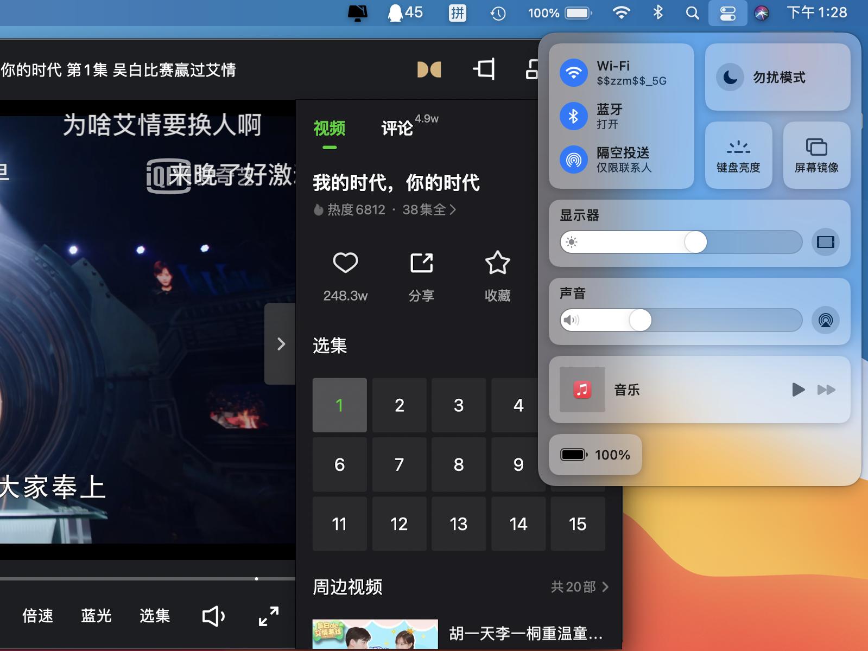Screen dimensions: 868x651
Task: Toggle Bluetooth 蓝牙 in Control Center
Action: (574, 116)
